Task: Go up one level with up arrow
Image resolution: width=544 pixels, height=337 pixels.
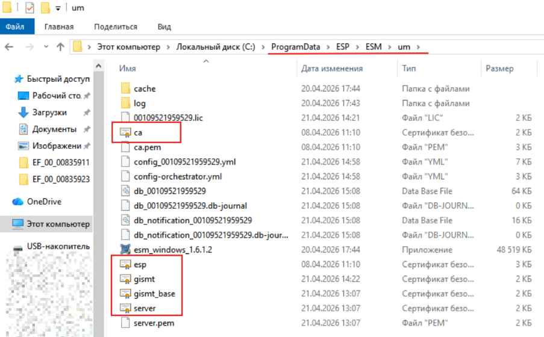Action: click(x=60, y=47)
